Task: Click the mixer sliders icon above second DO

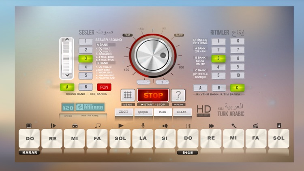Action: pos(188,126)
